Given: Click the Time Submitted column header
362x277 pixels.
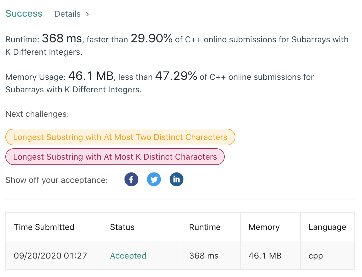Looking at the screenshot, I should coord(44,227).
